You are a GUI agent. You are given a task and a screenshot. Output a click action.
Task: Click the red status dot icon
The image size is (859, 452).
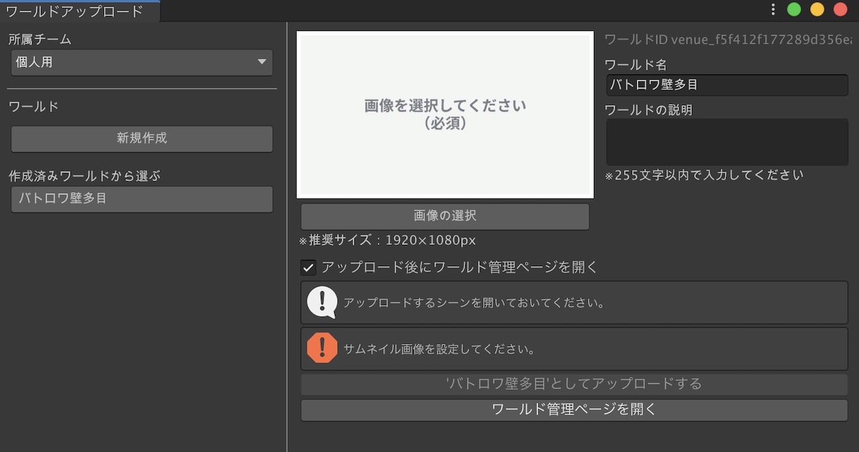840,9
